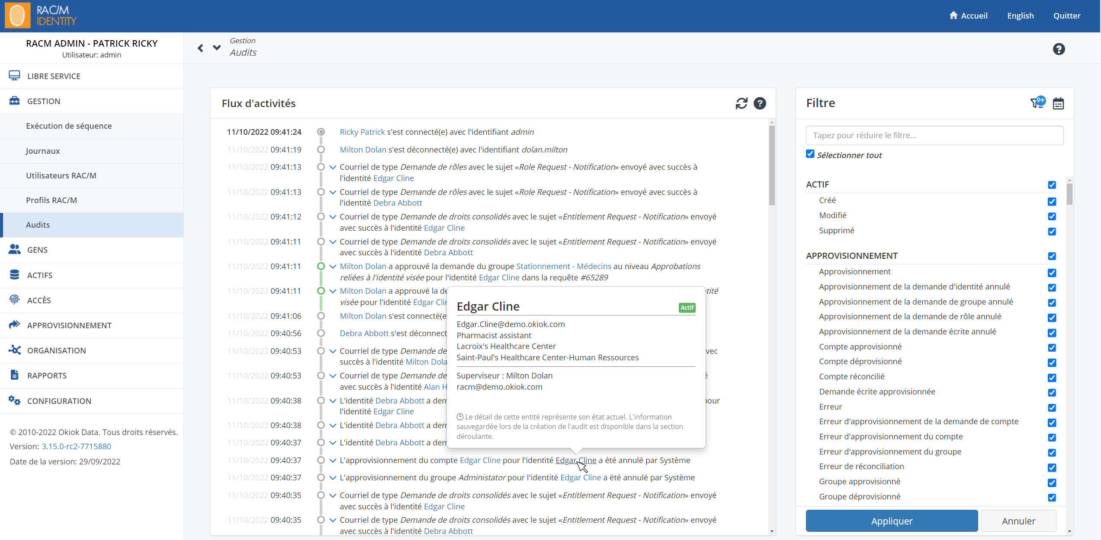The image size is (1101, 540).
Task: Click the filter text input field
Action: 934,135
